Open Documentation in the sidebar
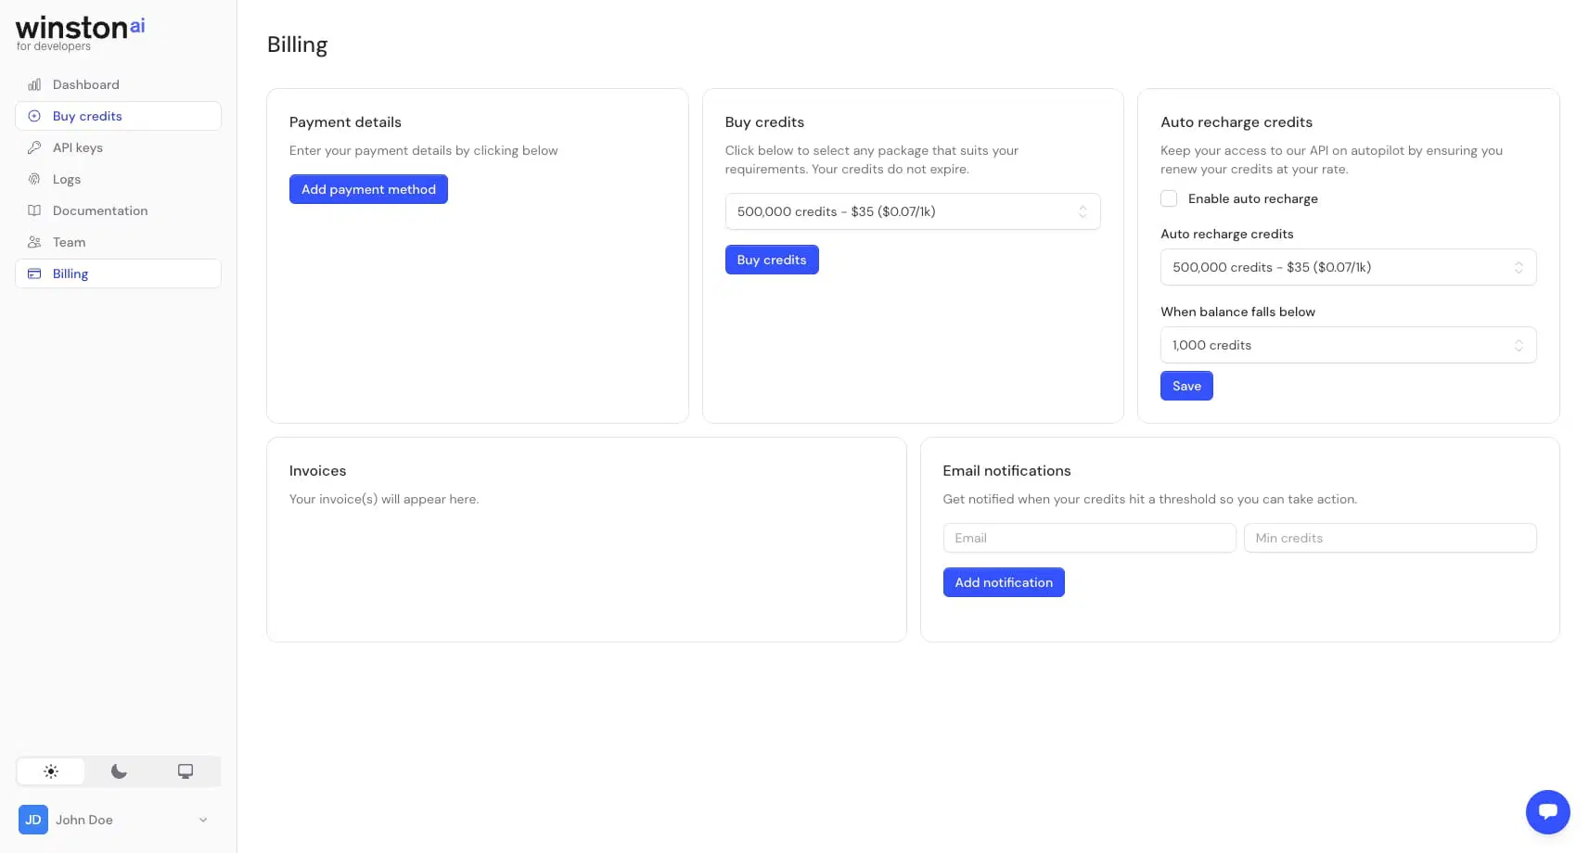The width and height of the screenshot is (1589, 853). tap(118, 210)
